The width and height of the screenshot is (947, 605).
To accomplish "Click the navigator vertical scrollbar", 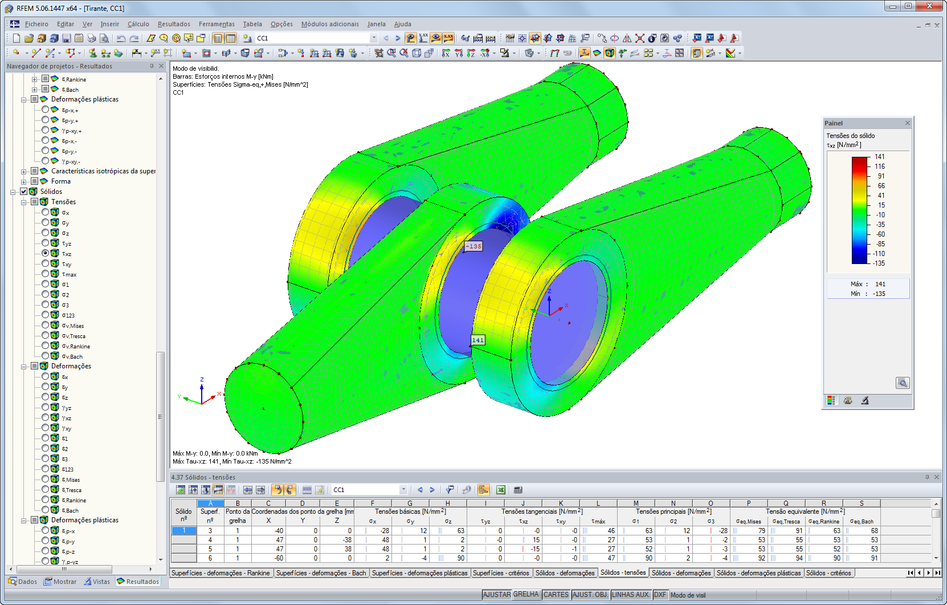I will pyautogui.click(x=160, y=417).
